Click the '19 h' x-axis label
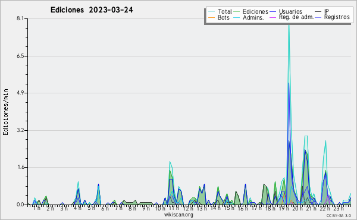The width and height of the screenshot is (357, 220). click(284, 208)
